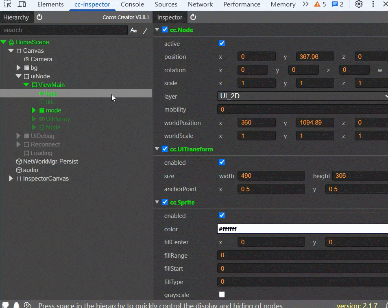Image resolution: width=388 pixels, height=308 pixels.
Task: Toggle the cc.Sprite component checkbox
Action: point(165,202)
